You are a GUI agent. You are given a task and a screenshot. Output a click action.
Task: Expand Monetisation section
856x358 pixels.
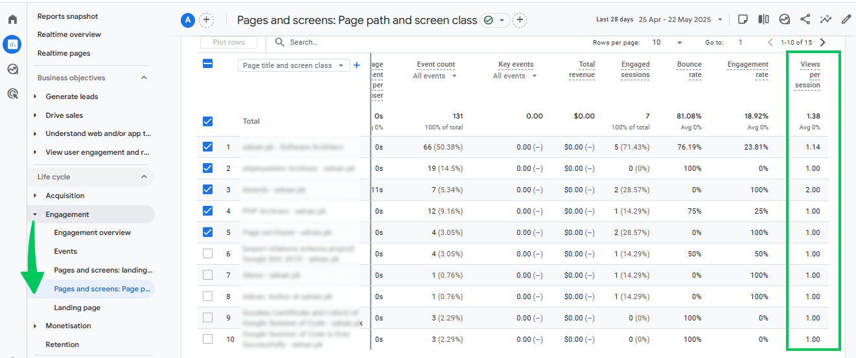(x=35, y=326)
